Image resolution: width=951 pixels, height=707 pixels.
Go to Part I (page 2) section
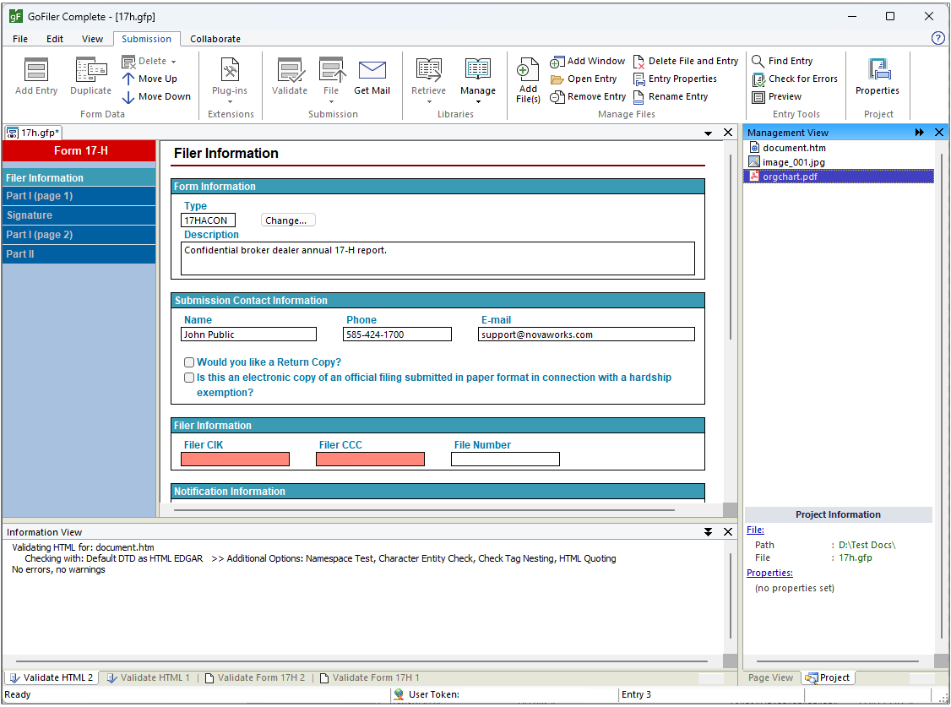tap(79, 235)
